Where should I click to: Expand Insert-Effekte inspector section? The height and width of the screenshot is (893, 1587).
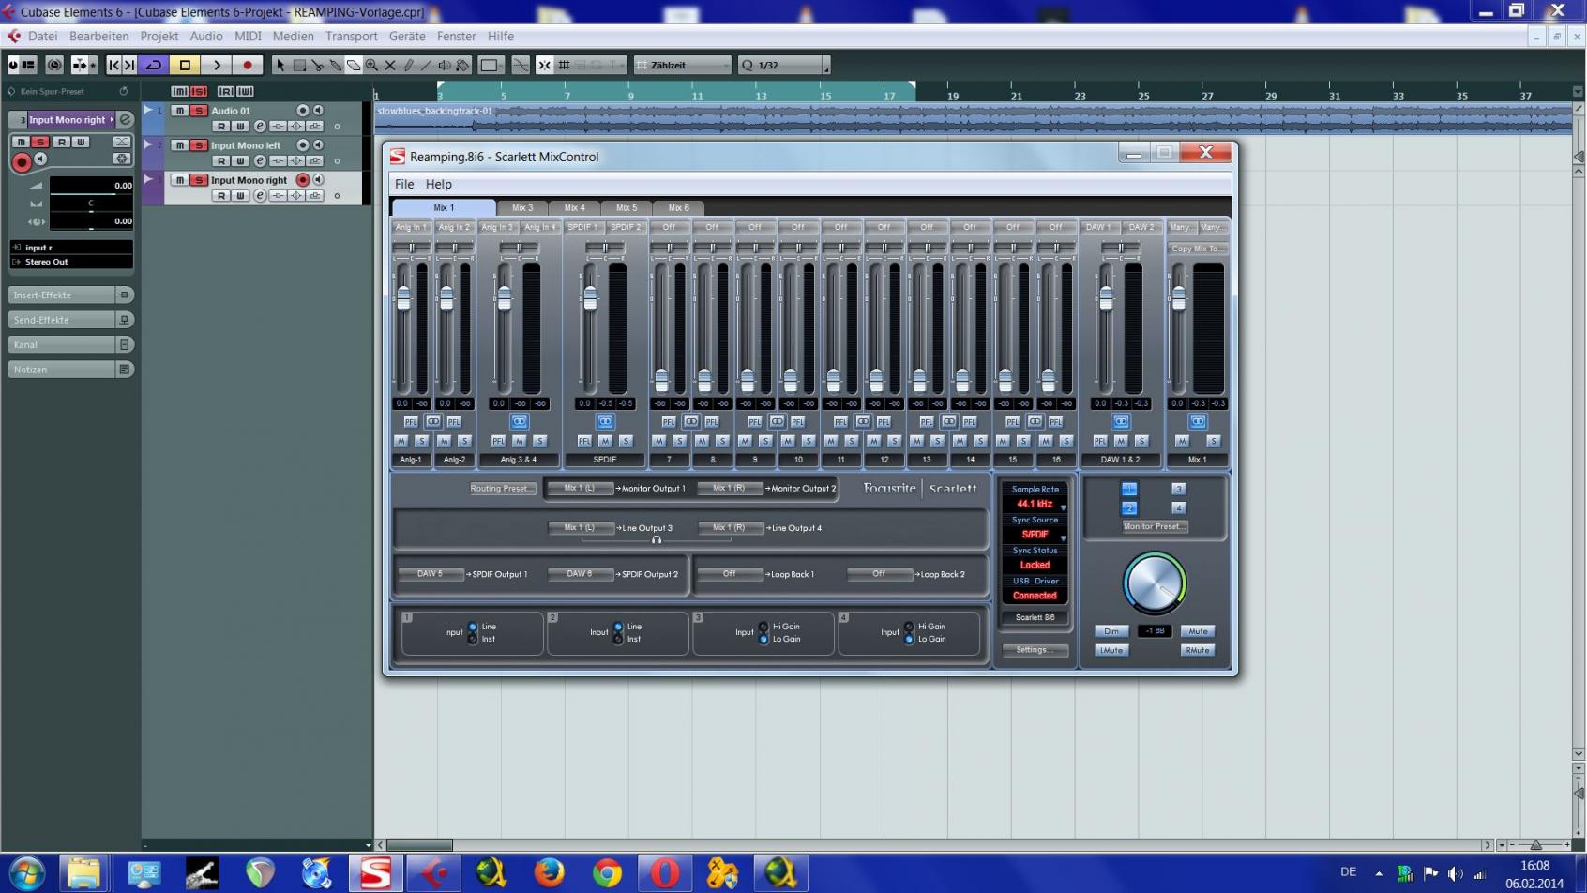click(x=71, y=295)
